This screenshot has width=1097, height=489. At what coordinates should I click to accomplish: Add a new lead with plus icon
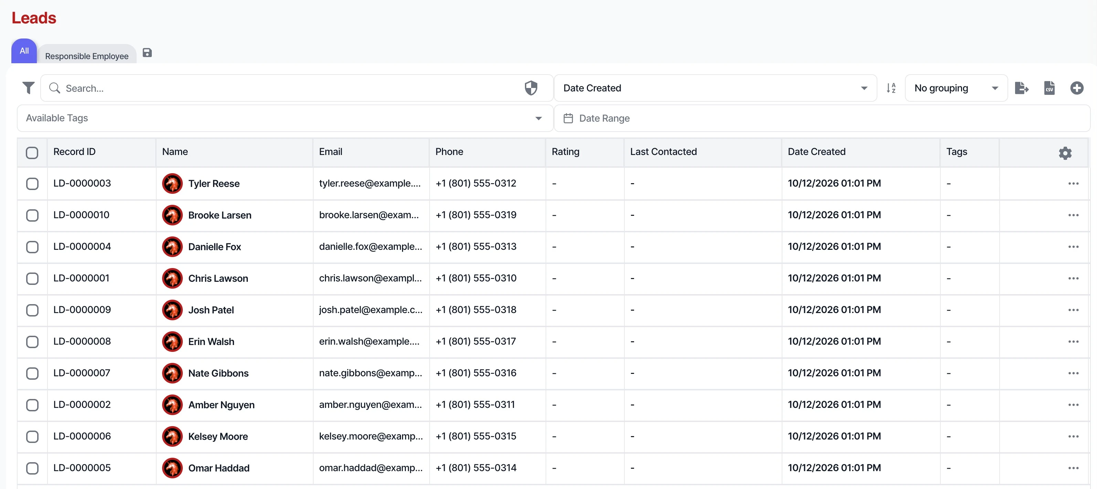(x=1077, y=88)
